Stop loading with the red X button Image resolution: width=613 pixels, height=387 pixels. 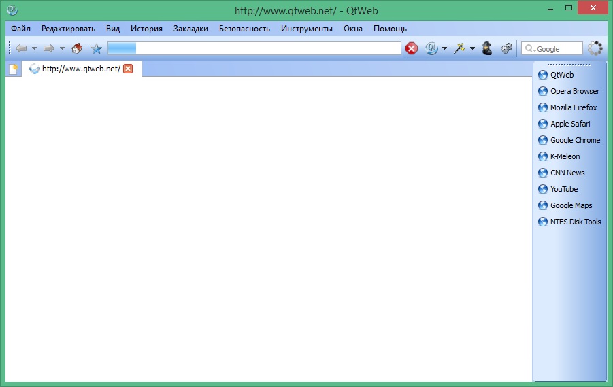coord(411,48)
